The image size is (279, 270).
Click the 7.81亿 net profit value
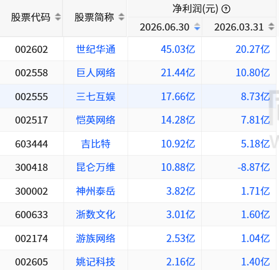click(255, 120)
